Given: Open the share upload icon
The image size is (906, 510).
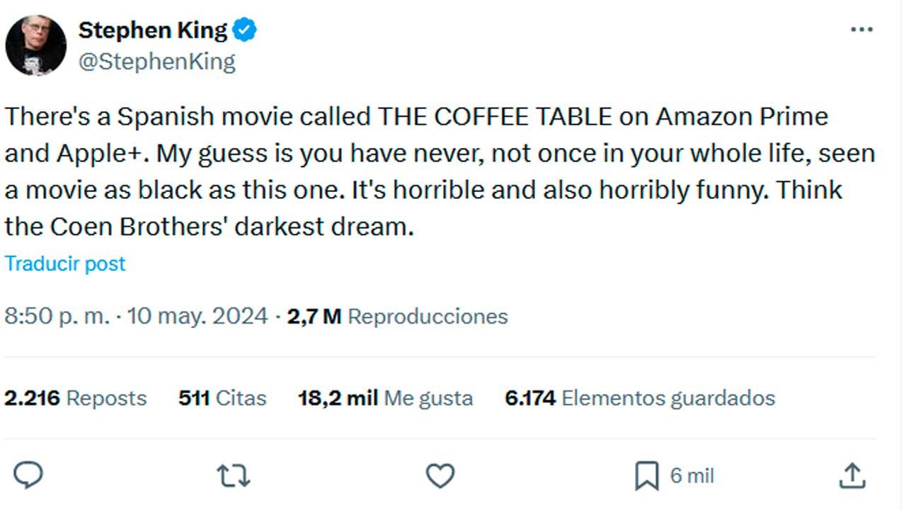Looking at the screenshot, I should coord(852,475).
